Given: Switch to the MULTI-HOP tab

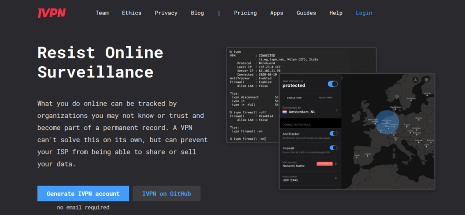Looking at the screenshot, I should point(325,98).
